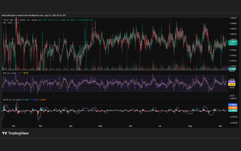The image size is (241, 151).
Task: Open the MACD (12, 26, close) indicator legend
Action: tap(12, 100)
